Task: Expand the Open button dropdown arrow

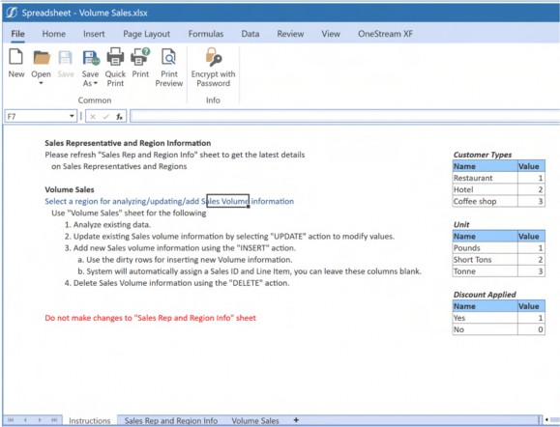Action: pyautogui.click(x=41, y=83)
